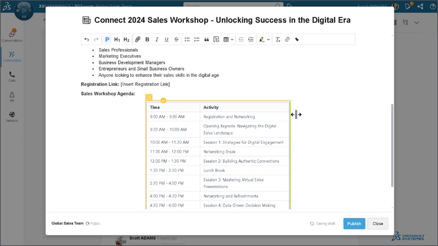Insert a numbered list
This screenshot has width=438, height=246.
(x=197, y=40)
